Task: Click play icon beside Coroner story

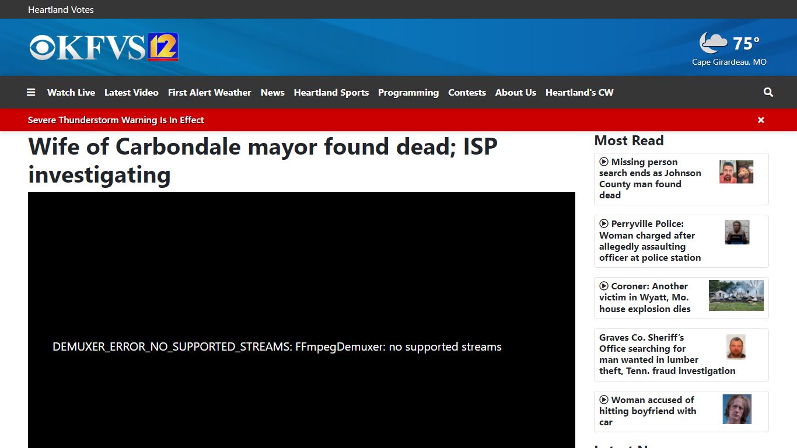Action: pyautogui.click(x=604, y=286)
